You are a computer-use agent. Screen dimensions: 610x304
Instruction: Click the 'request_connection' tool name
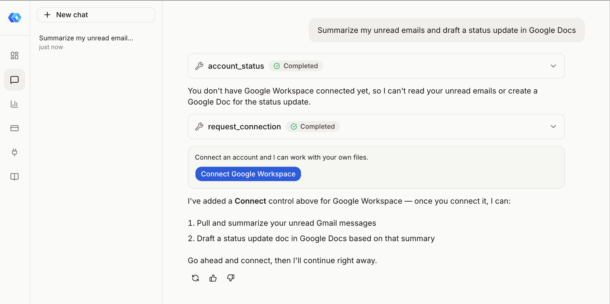(244, 127)
